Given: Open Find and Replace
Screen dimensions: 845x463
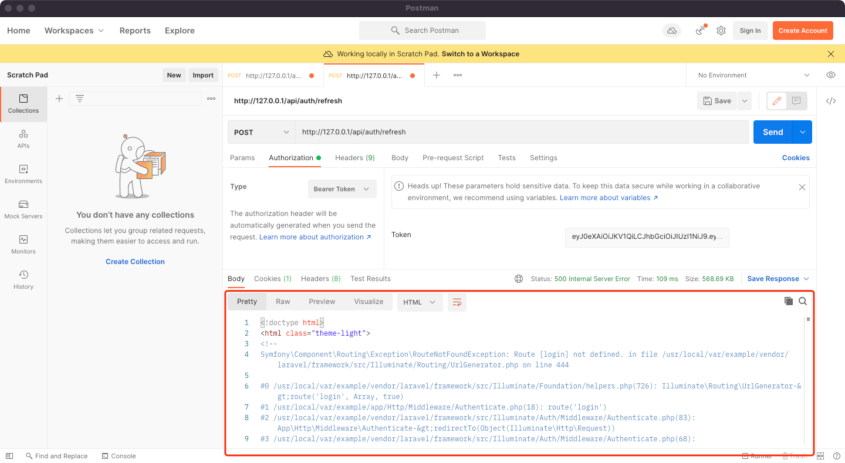Looking at the screenshot, I should 56,456.
